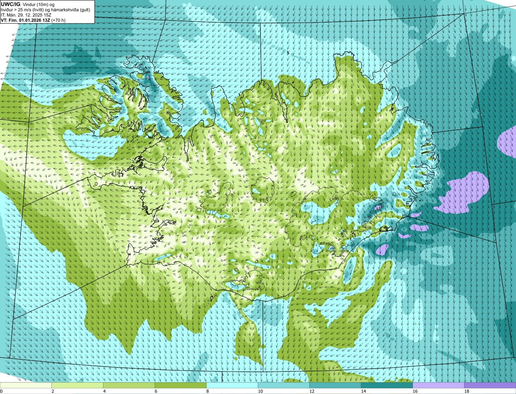516x394 pixels.
Task: Select the purple legend swatch above 18 m/s
Action: tap(490, 385)
